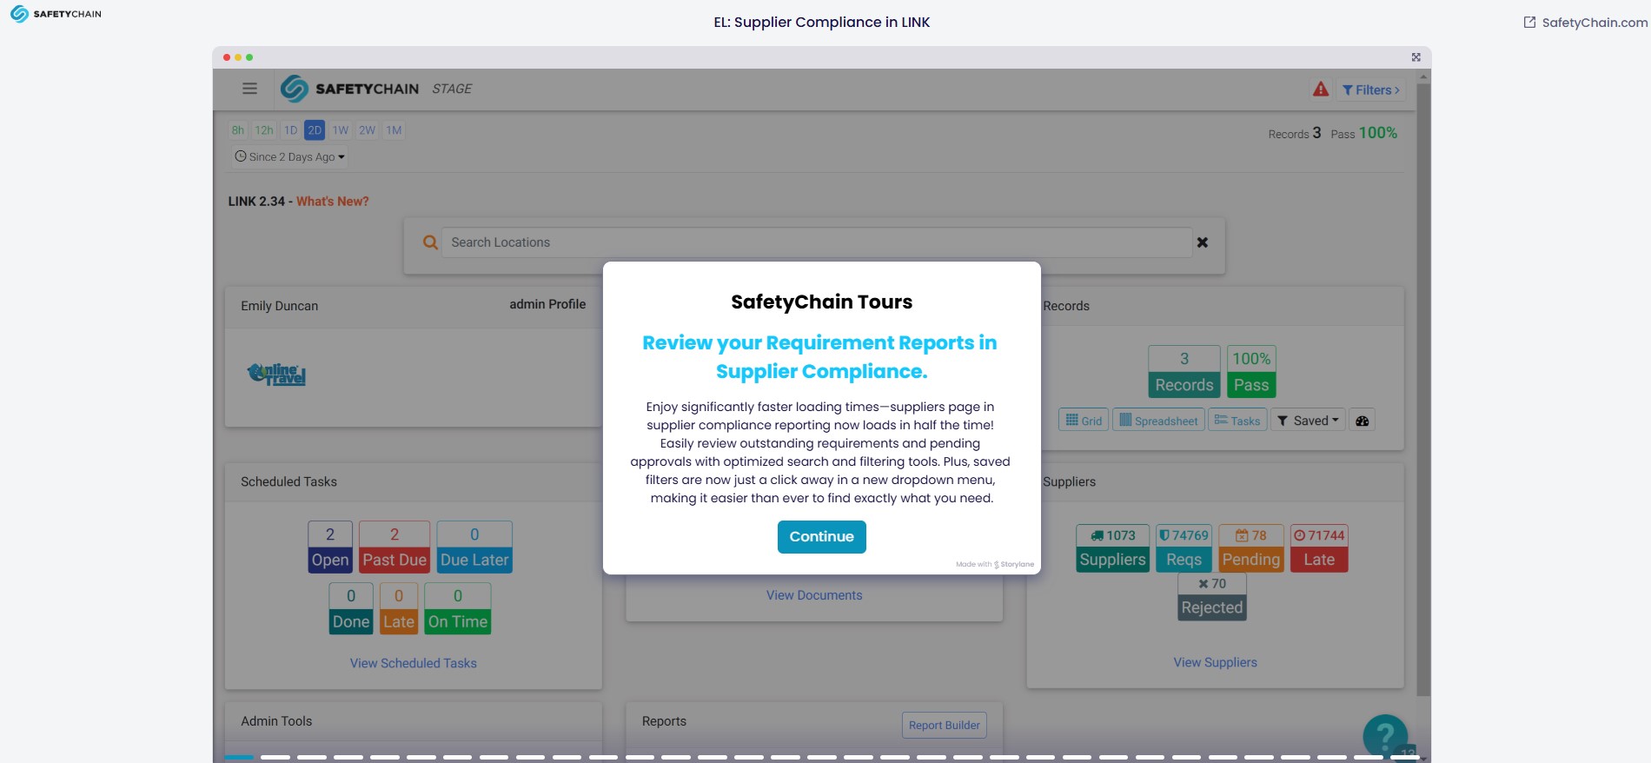
Task: Open the help question mark bubble
Action: [1385, 736]
